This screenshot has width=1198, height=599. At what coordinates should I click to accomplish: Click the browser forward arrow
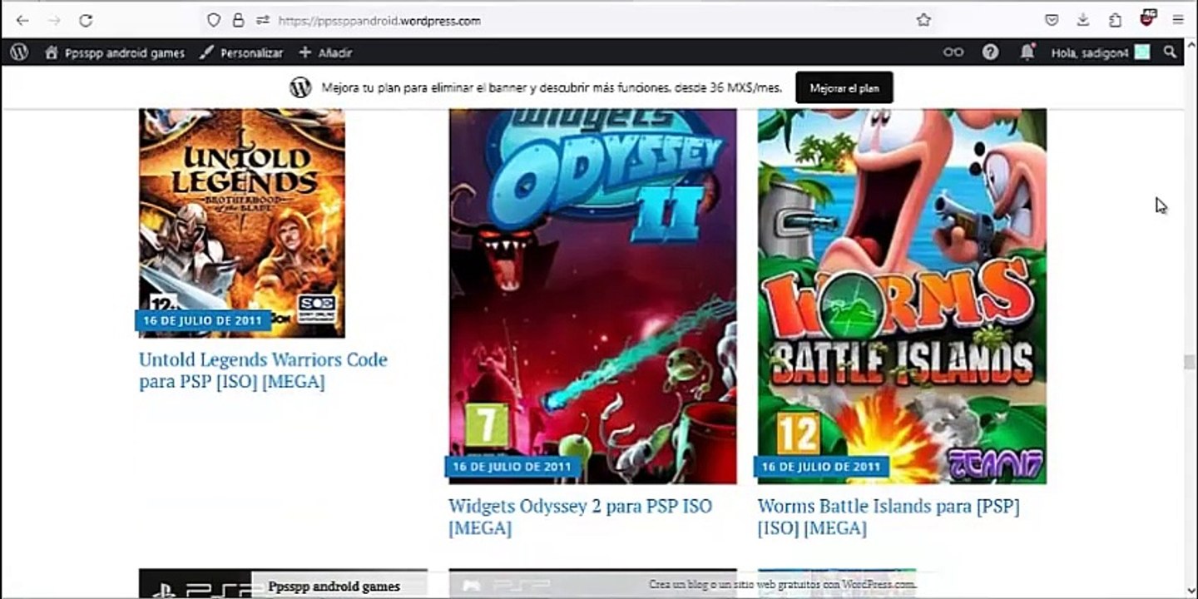[54, 20]
